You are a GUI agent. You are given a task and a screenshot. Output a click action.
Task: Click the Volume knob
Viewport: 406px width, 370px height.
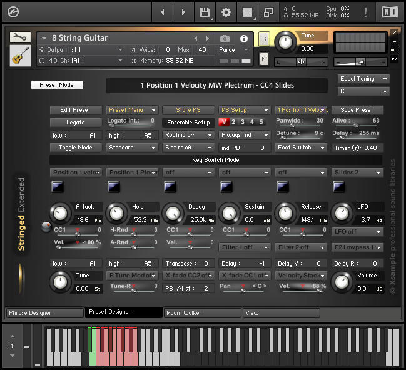[342, 282]
